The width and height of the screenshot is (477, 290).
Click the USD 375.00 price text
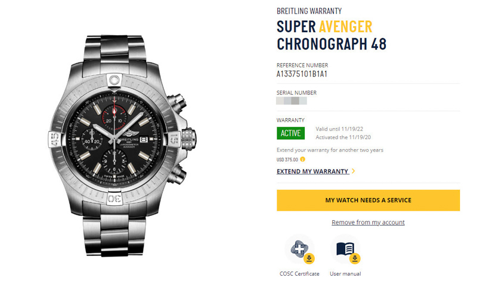[287, 159]
